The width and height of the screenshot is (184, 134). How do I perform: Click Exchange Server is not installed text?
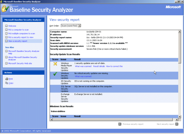point(88,94)
